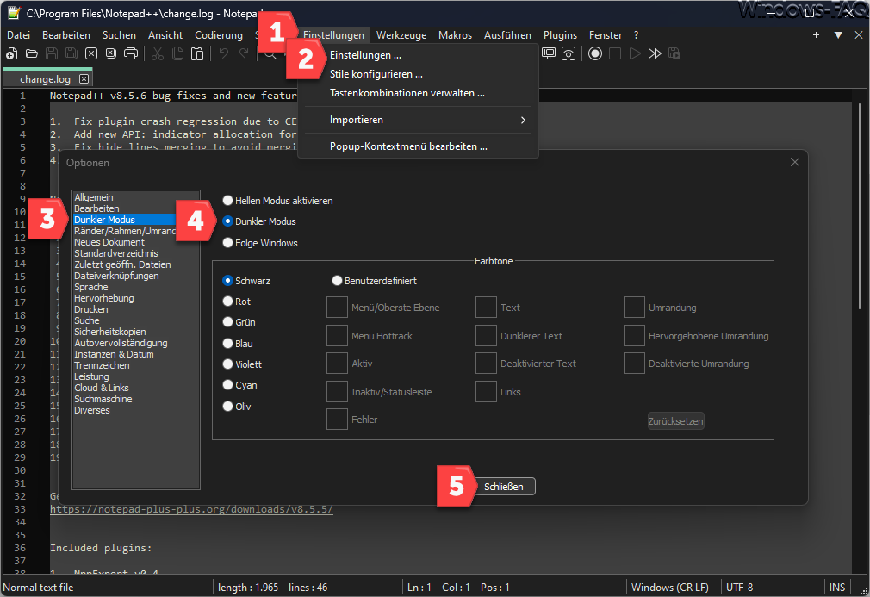Image resolution: width=870 pixels, height=597 pixels.
Task: Click the Playback macro triangle icon
Action: point(635,53)
